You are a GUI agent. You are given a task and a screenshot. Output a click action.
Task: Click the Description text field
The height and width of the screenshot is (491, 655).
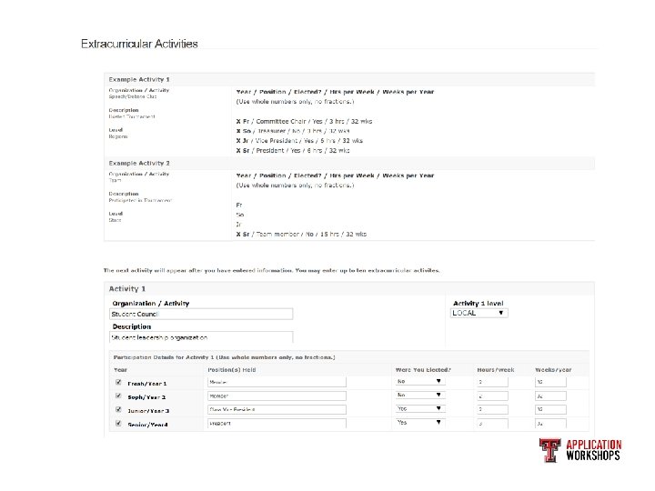(x=201, y=336)
